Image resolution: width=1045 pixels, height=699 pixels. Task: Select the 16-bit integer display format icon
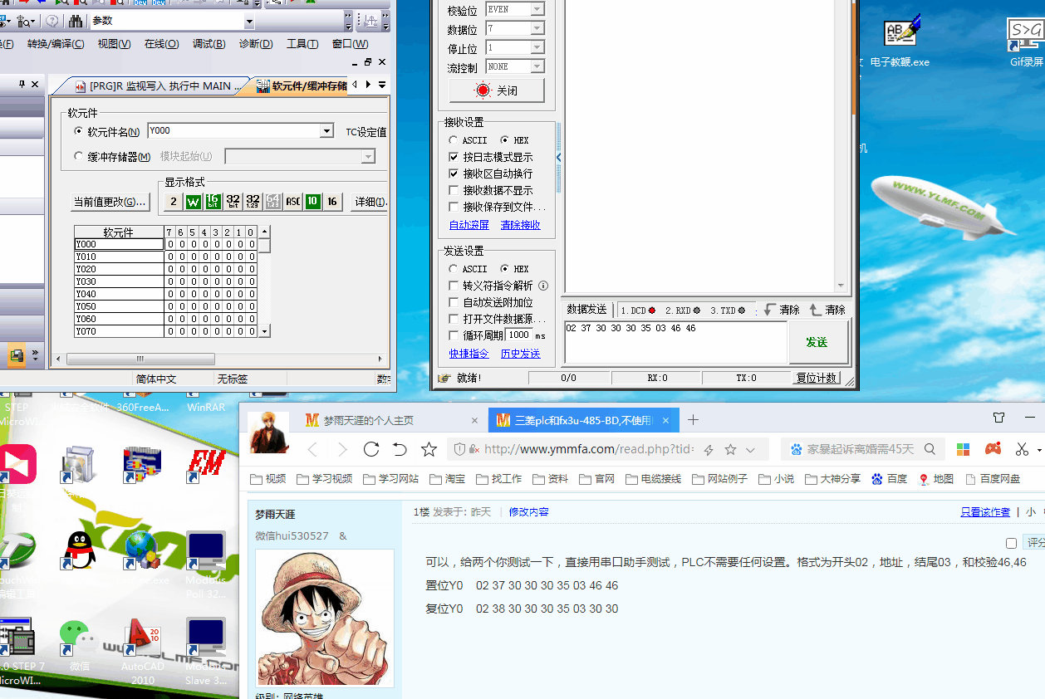[x=213, y=202]
